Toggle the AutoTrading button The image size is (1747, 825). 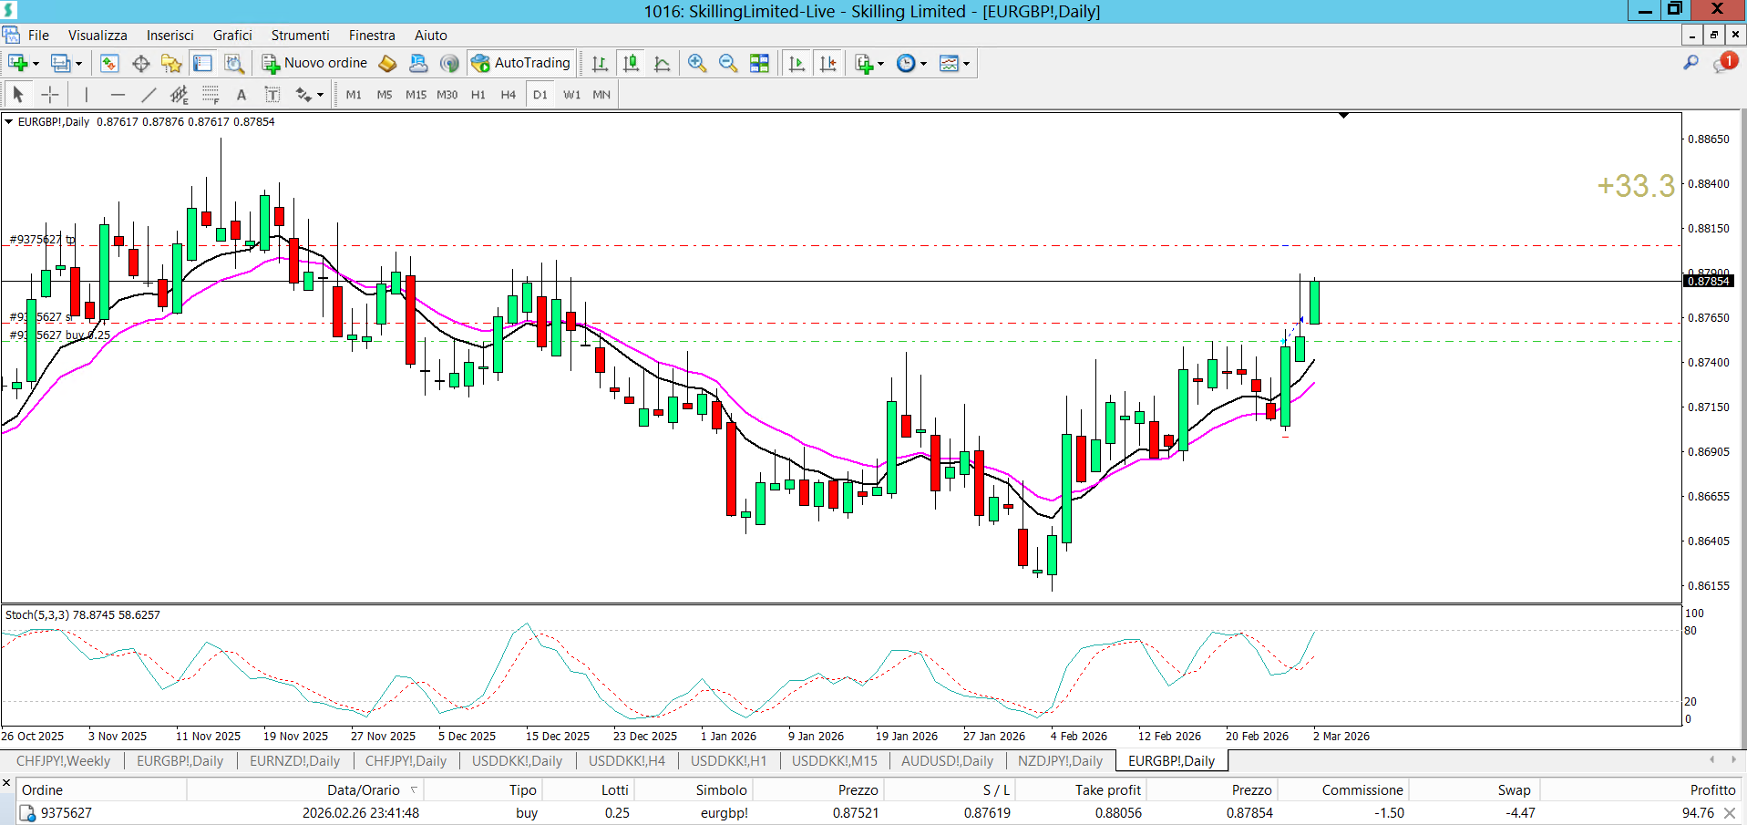pyautogui.click(x=521, y=63)
